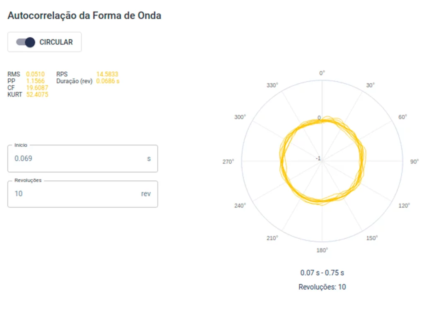Viewport: 424px width, 315px height.
Task: Toggle the CIRCULAR switch off
Action: coord(26,42)
